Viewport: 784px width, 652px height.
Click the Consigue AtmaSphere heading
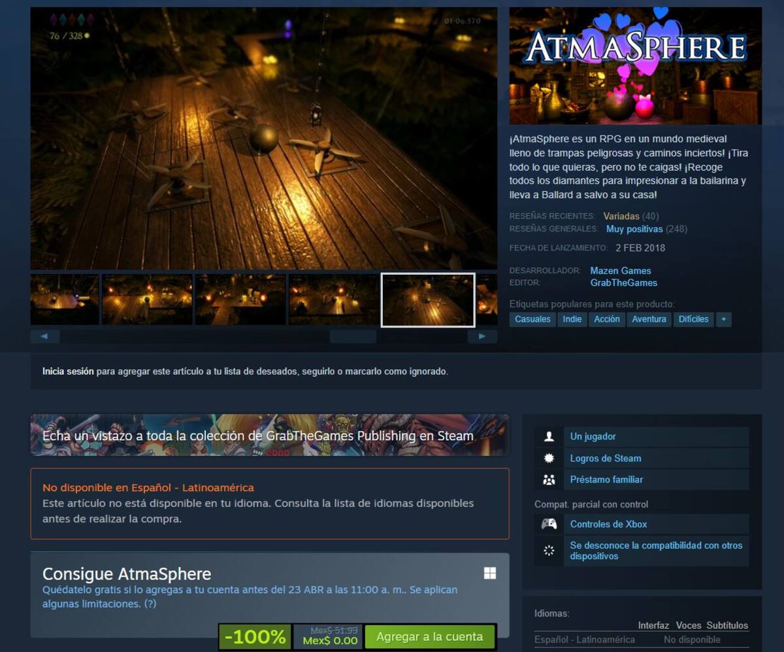(127, 574)
